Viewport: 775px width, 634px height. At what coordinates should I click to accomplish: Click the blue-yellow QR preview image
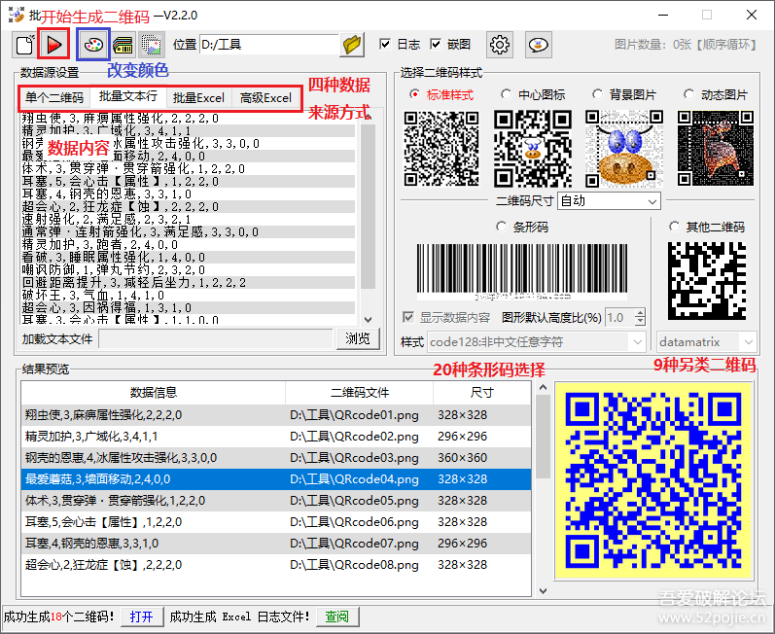[x=652, y=479]
